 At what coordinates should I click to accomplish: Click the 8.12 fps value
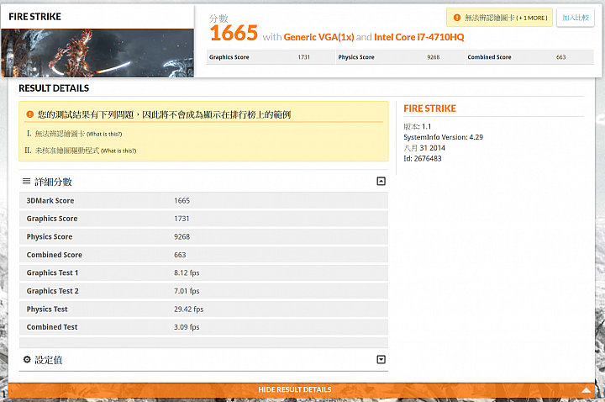tap(187, 272)
